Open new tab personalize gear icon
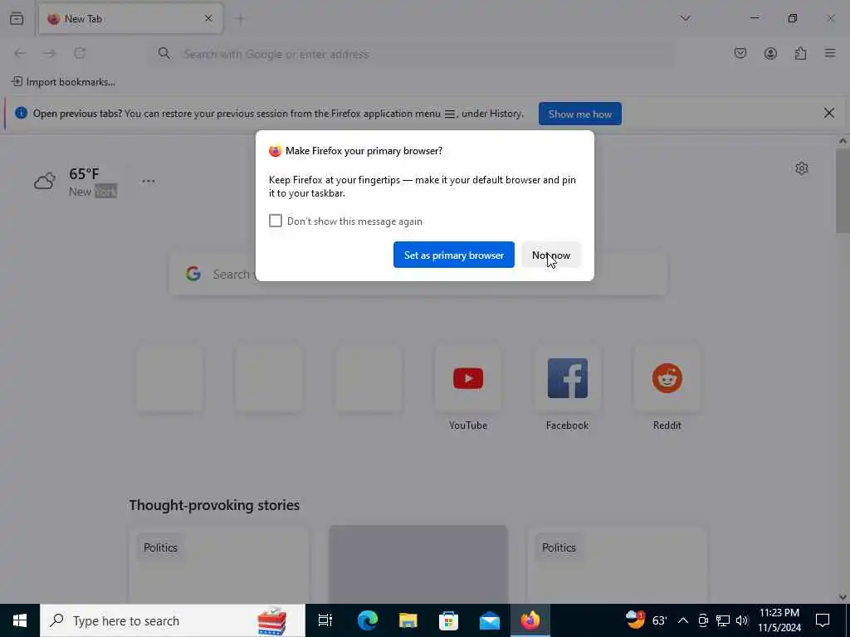Image resolution: width=850 pixels, height=637 pixels. pos(802,168)
